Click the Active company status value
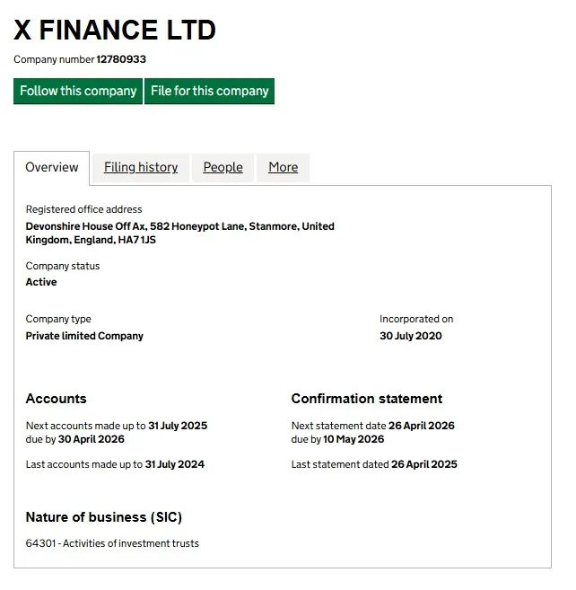Viewport: 576px width, 590px height. [41, 282]
